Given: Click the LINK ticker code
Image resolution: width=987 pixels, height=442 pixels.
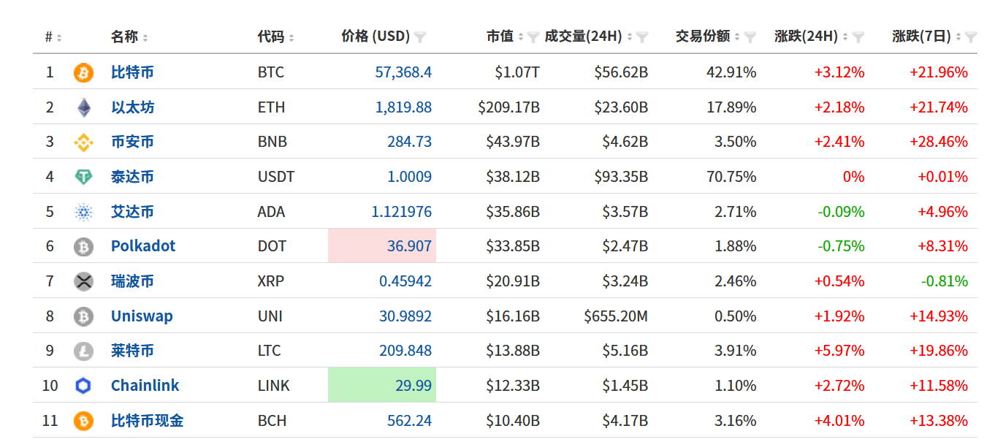Looking at the screenshot, I should [x=274, y=386].
